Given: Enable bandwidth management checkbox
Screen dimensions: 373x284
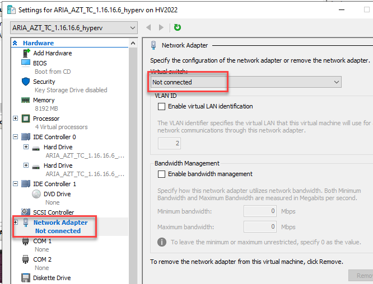Looking at the screenshot, I should click(x=161, y=174).
